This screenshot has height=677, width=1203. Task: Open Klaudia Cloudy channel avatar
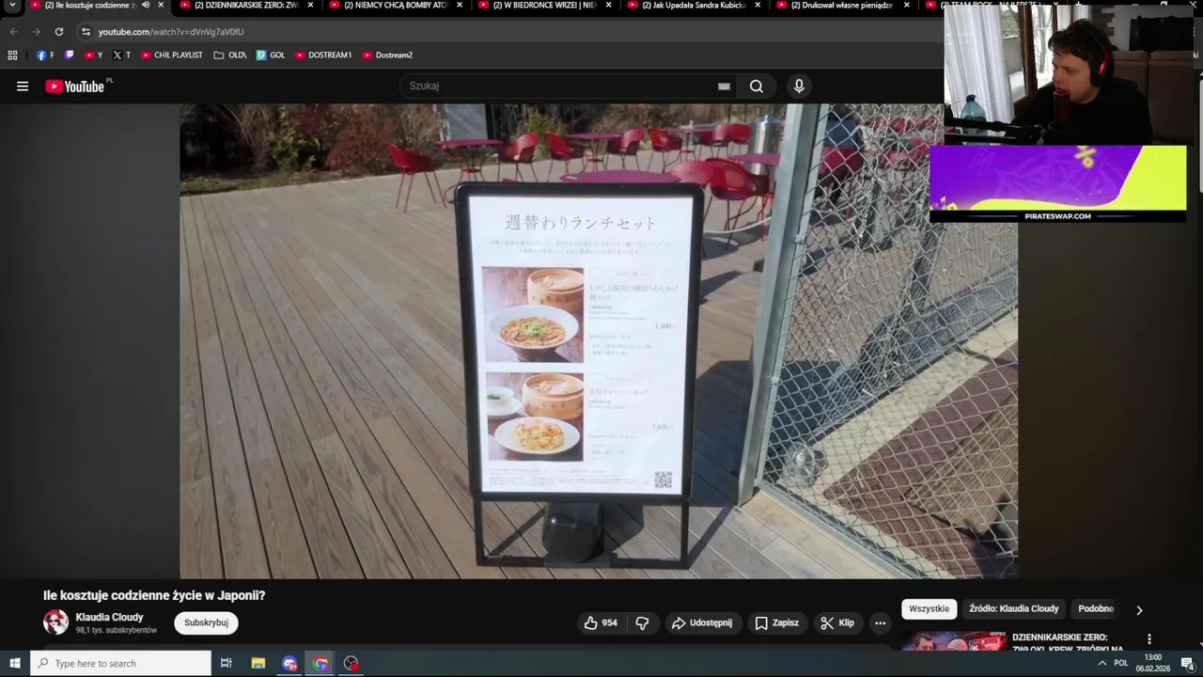55,622
